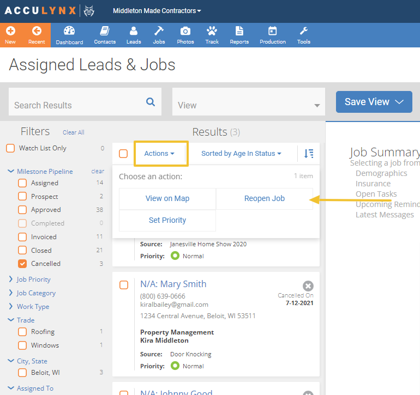The height and width of the screenshot is (395, 420).
Task: Click the AccuLynx logo text
Action: [x=40, y=11]
